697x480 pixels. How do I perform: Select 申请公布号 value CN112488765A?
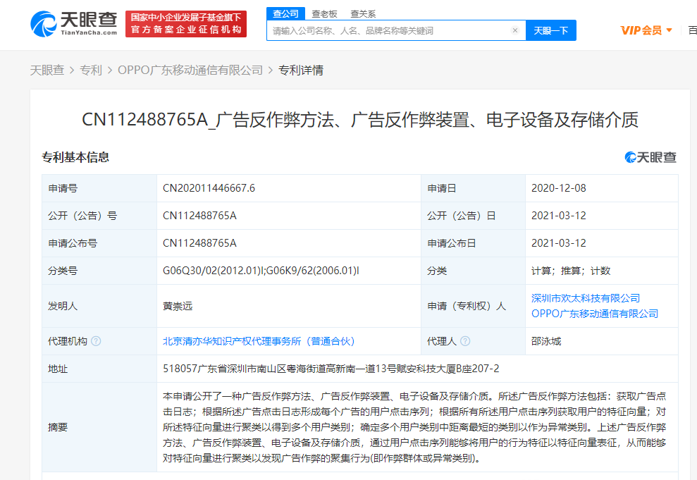click(x=199, y=243)
